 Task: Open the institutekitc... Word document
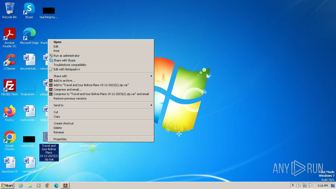point(29,113)
